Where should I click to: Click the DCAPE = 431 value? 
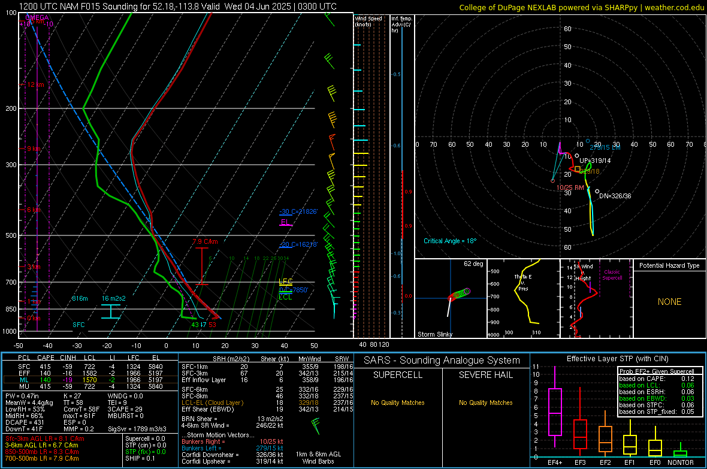[25, 422]
